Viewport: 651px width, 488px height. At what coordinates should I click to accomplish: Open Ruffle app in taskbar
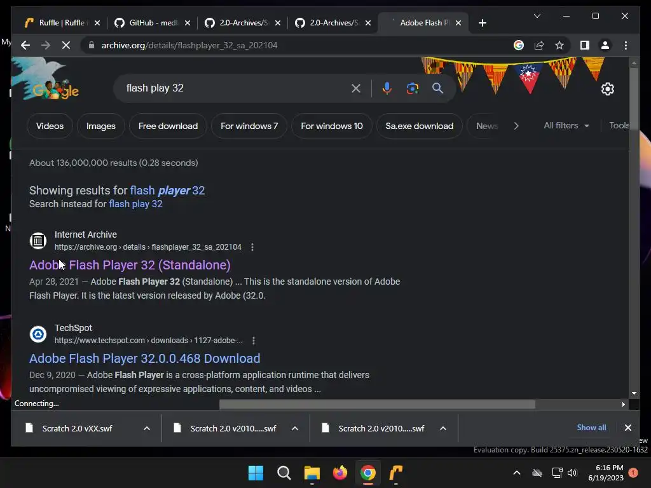(396, 473)
